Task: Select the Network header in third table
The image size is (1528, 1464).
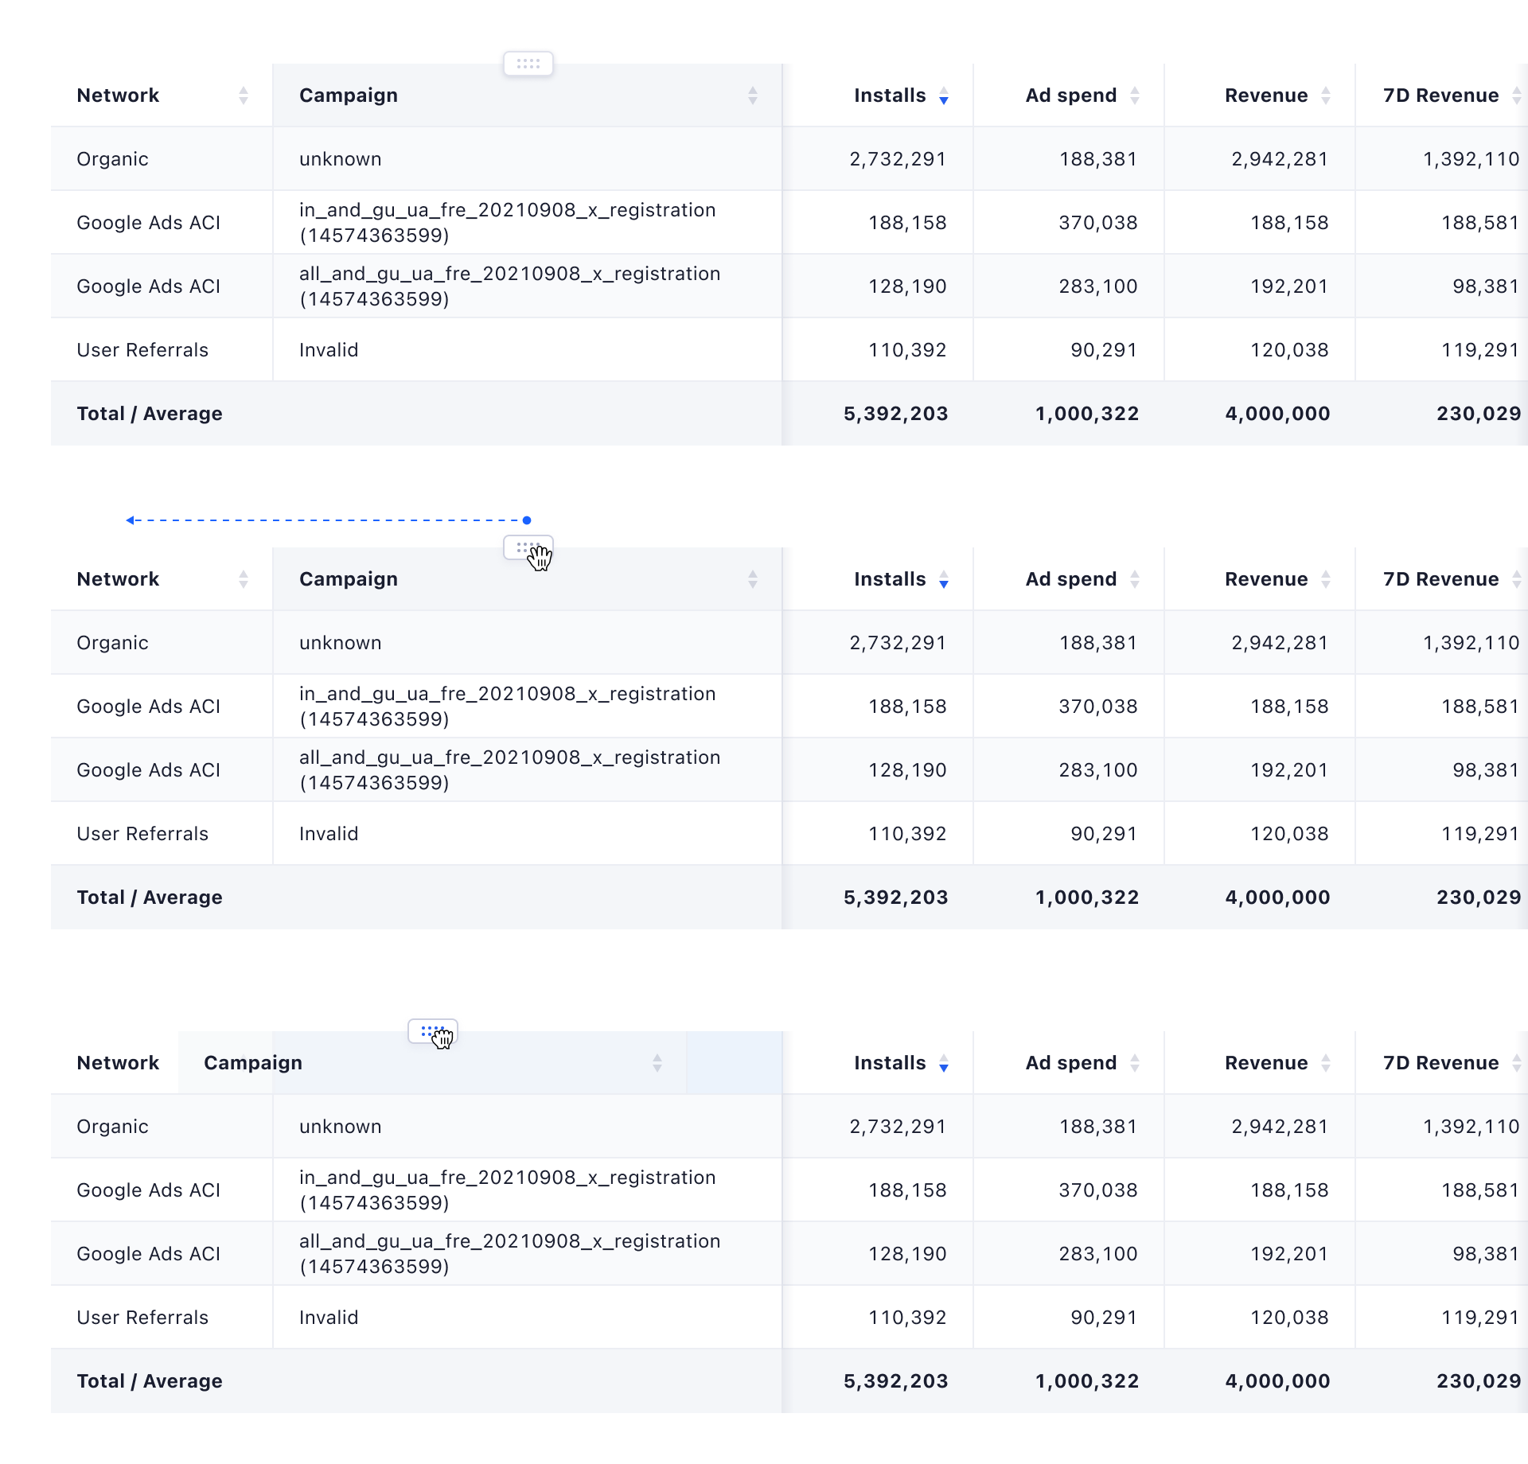Action: click(118, 1063)
